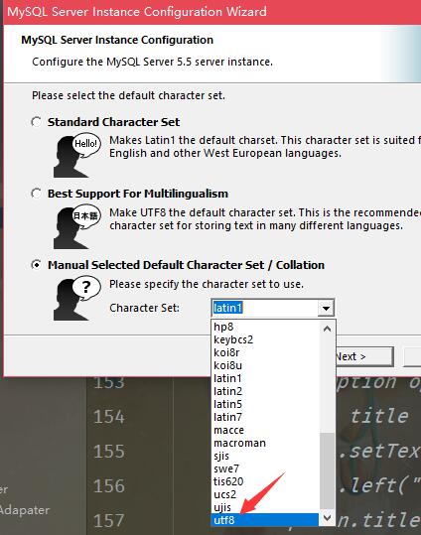
Task: Click the Japanese speech bubble person icon
Action: (x=77, y=227)
